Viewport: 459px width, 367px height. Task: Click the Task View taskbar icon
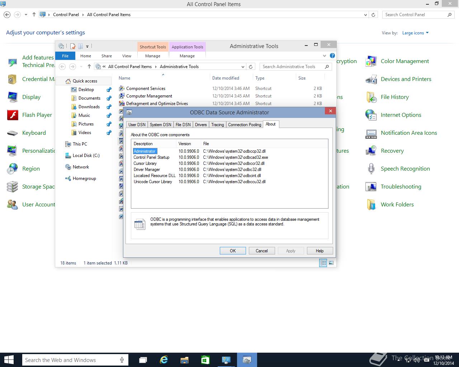click(143, 360)
